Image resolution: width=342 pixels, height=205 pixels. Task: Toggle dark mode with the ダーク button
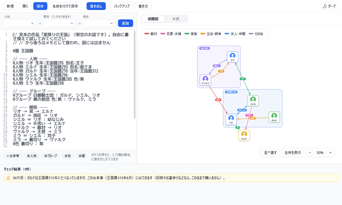click(x=329, y=6)
